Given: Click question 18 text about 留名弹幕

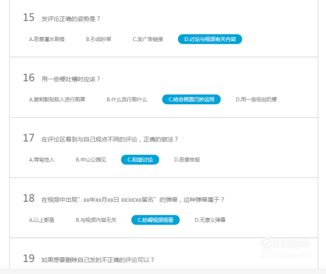Looking at the screenshot, I should (133, 200).
